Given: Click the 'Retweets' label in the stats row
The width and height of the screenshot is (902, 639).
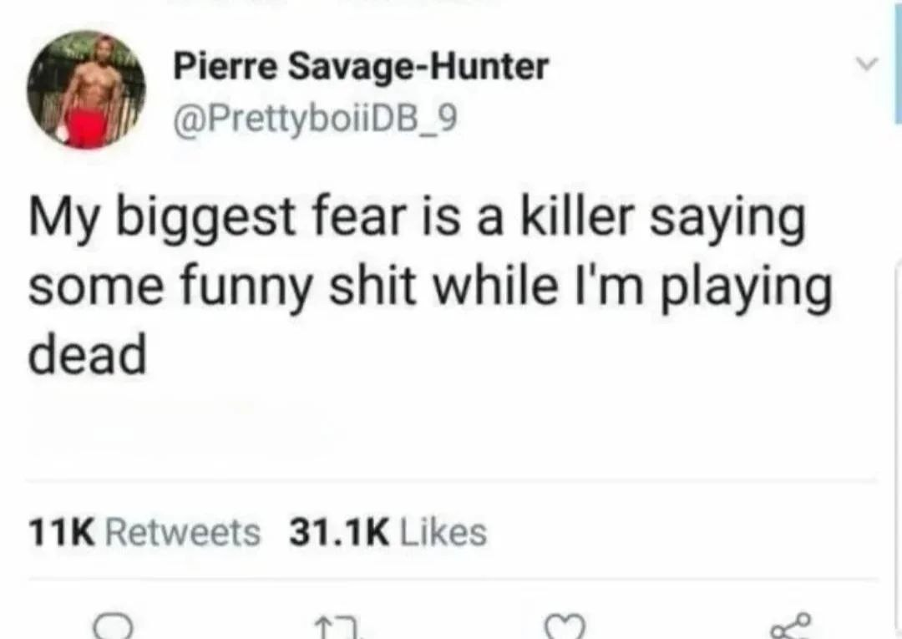Looking at the screenshot, I should coord(184,532).
